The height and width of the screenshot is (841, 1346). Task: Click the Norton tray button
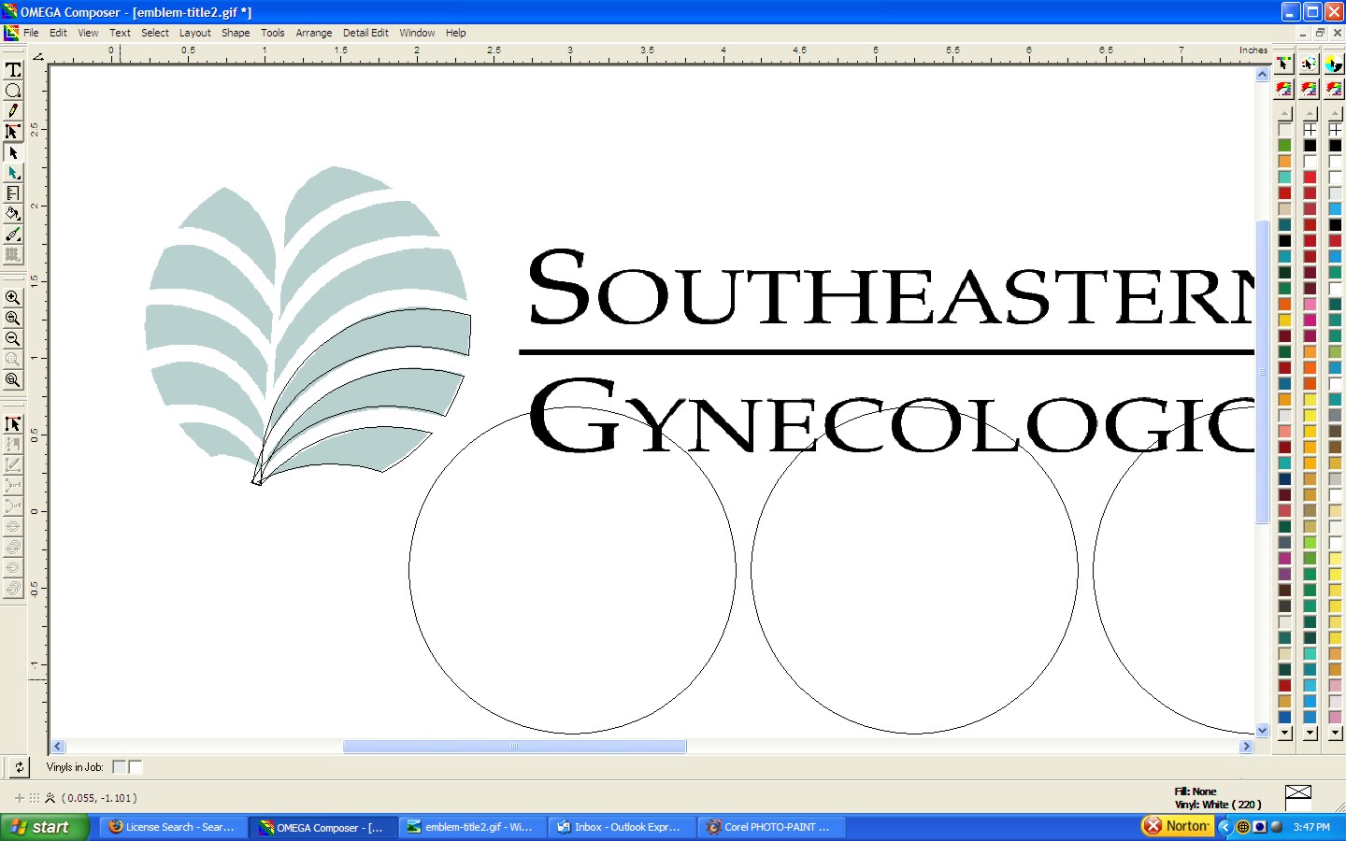point(1178,826)
